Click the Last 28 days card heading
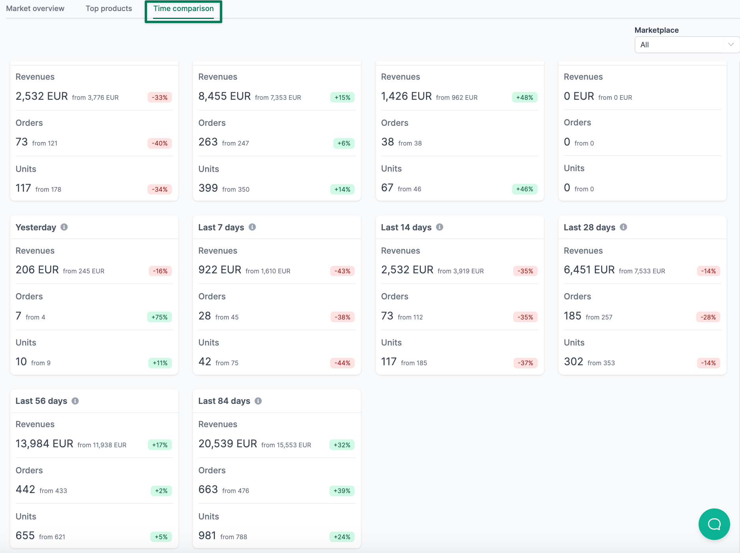The width and height of the screenshot is (740, 553). [589, 227]
